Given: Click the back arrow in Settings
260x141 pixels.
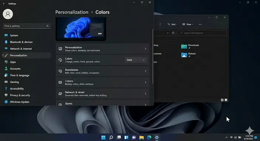Looking at the screenshot, I should (4, 3).
